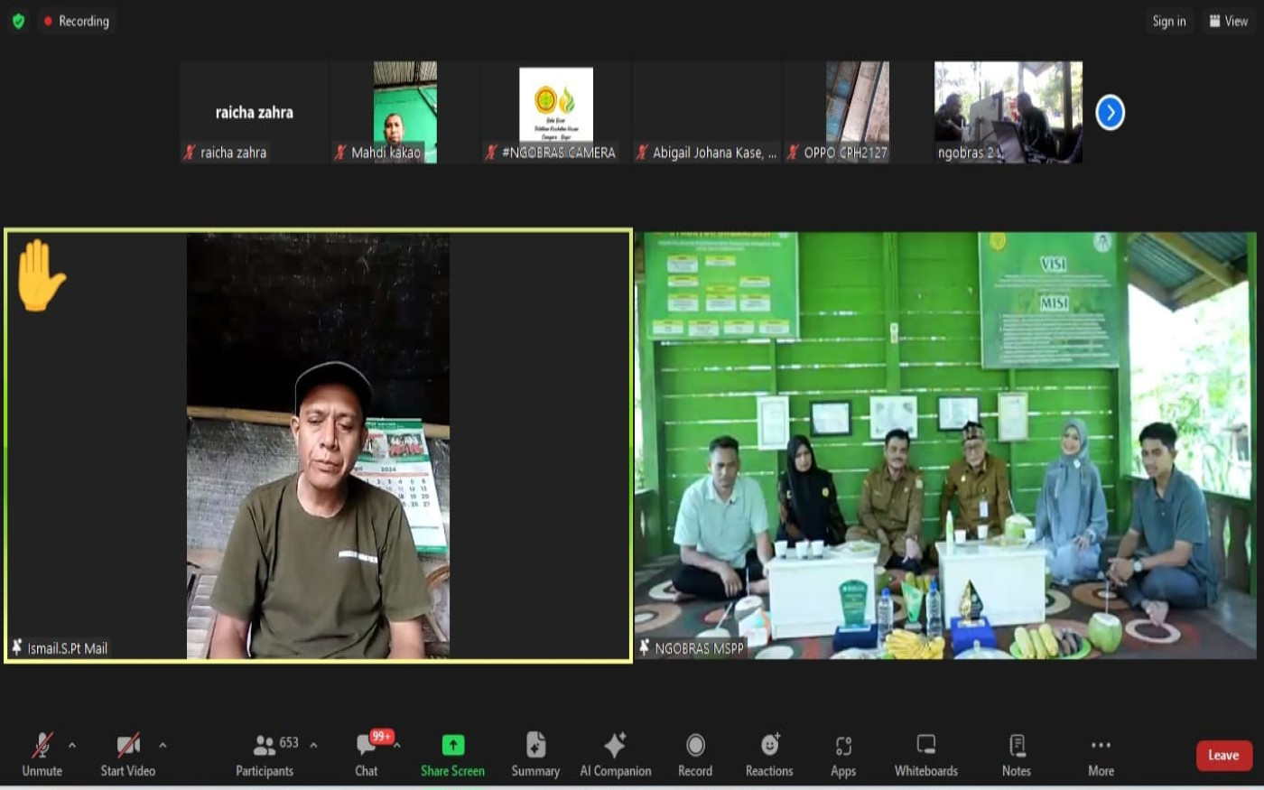
Task: Open the More options menu
Action: 1101,755
